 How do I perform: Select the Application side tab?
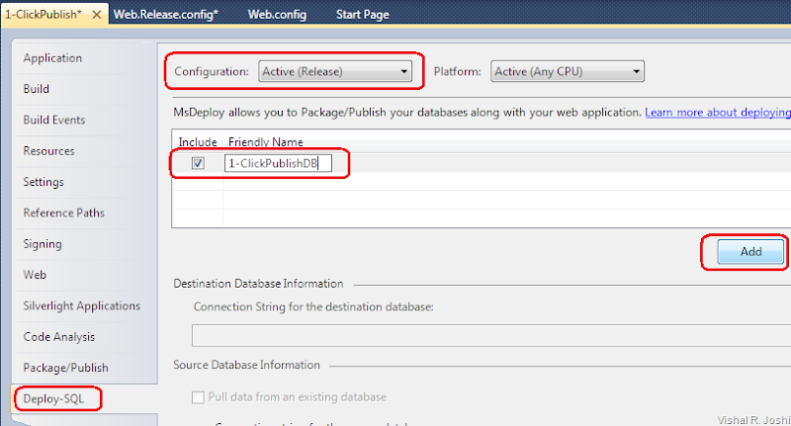[52, 58]
